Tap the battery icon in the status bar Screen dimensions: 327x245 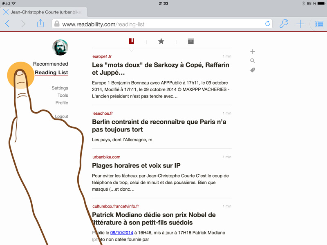tap(321, 3)
